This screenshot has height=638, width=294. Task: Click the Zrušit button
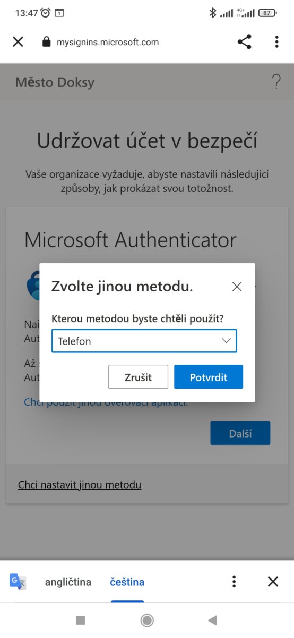[x=138, y=377]
